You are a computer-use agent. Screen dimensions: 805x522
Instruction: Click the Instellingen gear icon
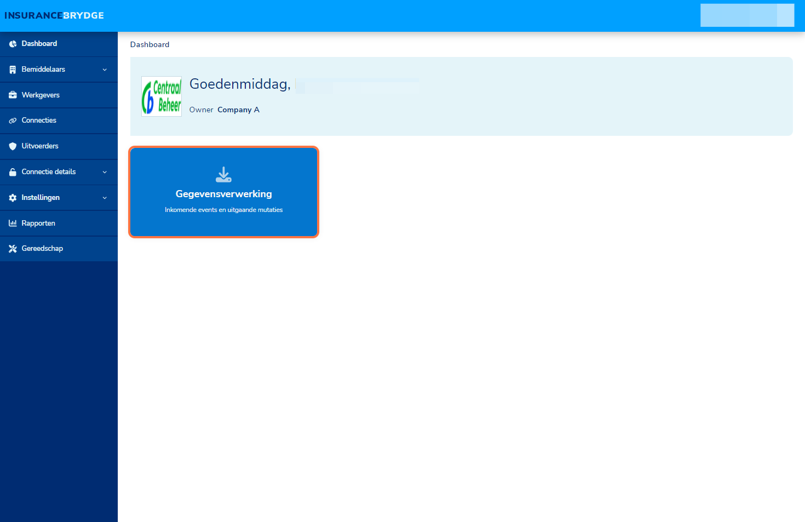point(13,198)
